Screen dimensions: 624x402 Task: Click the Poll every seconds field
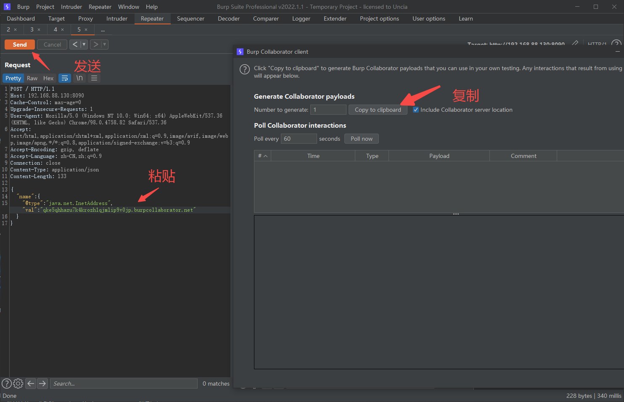299,139
